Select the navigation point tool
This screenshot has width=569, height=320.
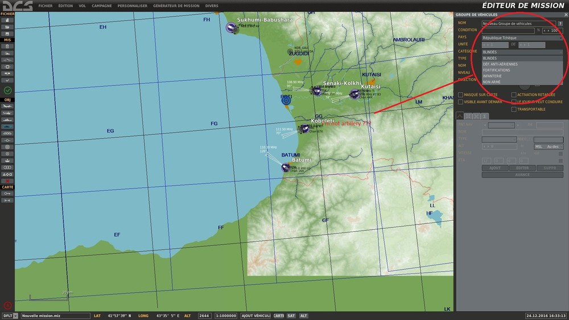(x=7, y=140)
